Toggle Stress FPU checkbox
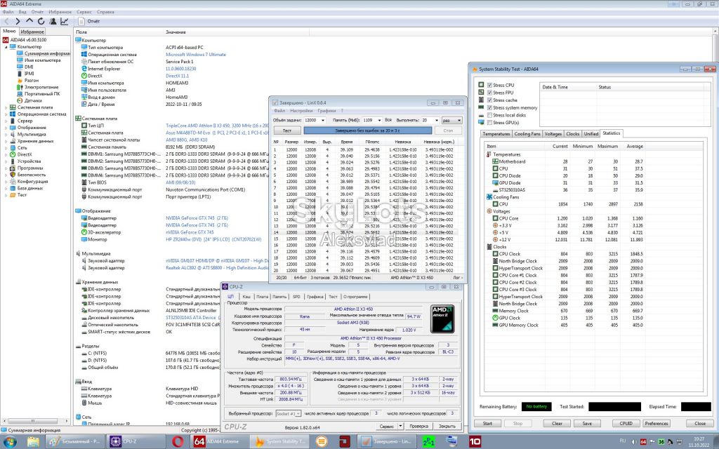The height and width of the screenshot is (449, 719). (x=489, y=93)
